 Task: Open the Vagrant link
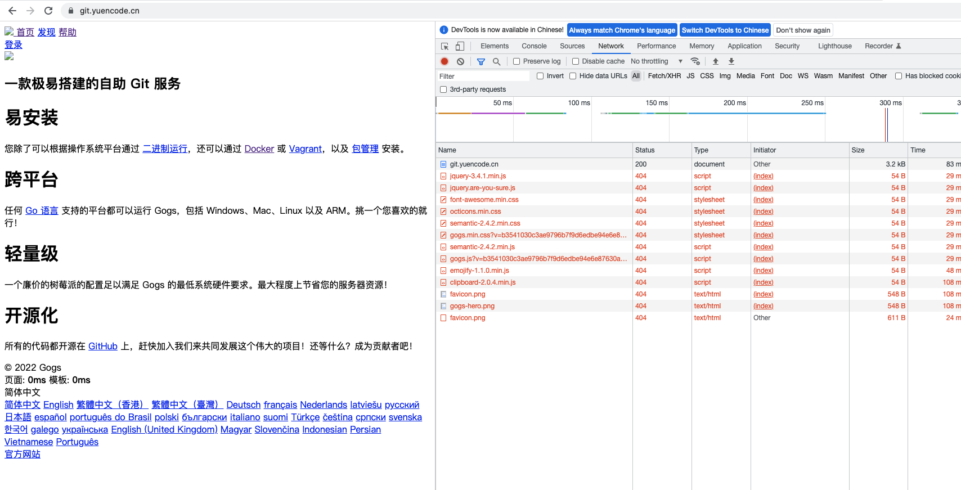pos(306,149)
